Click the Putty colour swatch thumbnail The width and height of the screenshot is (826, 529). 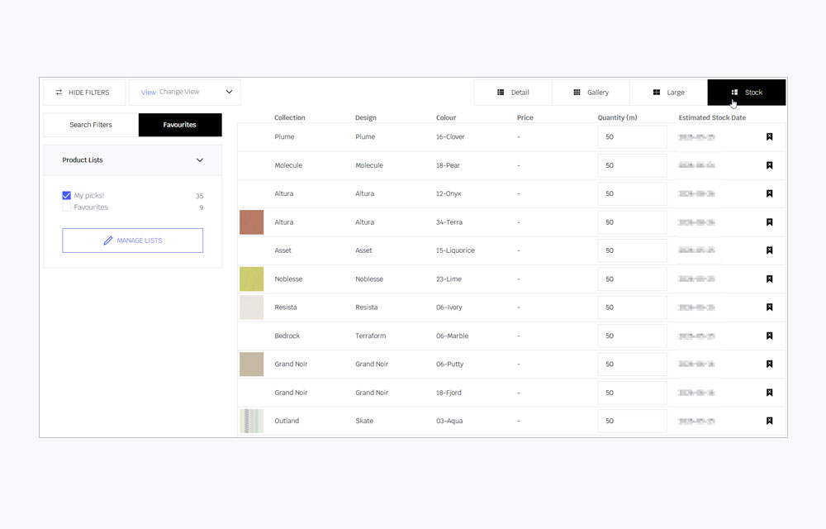point(252,364)
